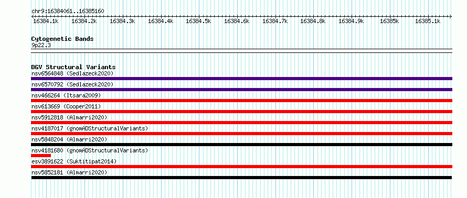Screen dimensions: 467x198
Task: Click the nsv4187017 gnomAD variant label
Action: point(90,128)
